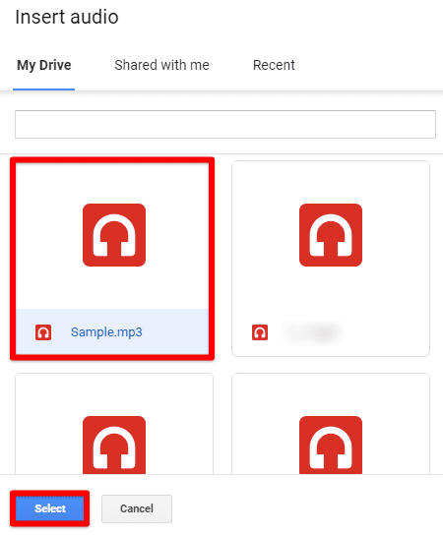Click the Cancel button

pos(137,508)
